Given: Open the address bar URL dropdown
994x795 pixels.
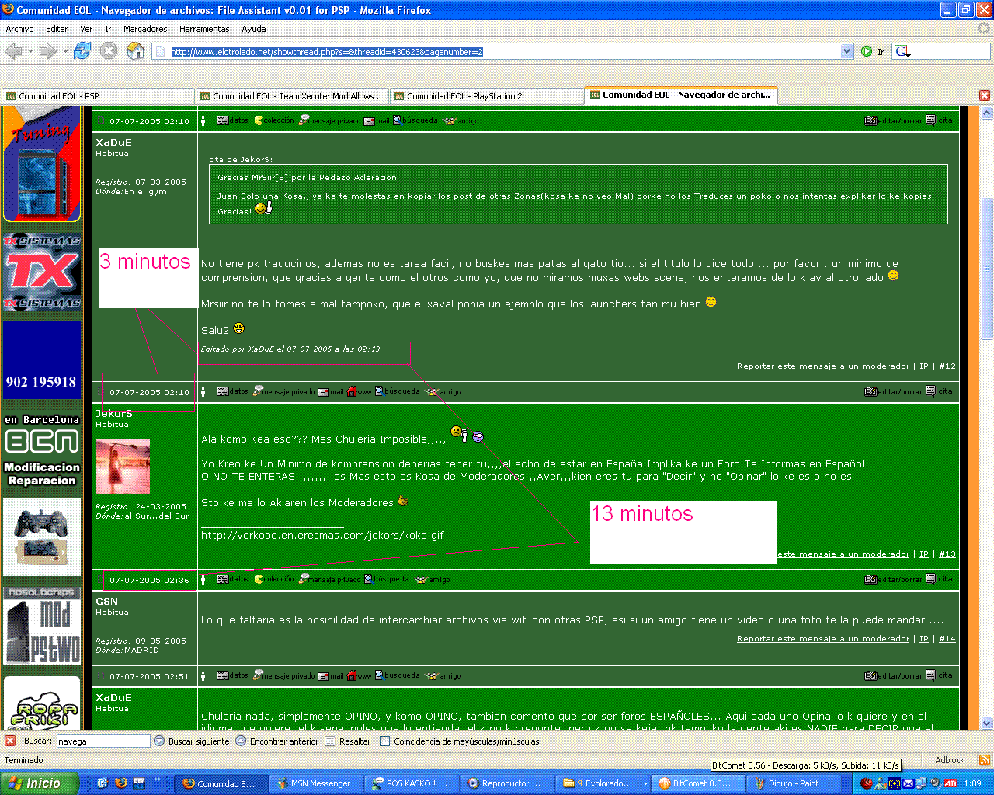Looking at the screenshot, I should point(846,52).
